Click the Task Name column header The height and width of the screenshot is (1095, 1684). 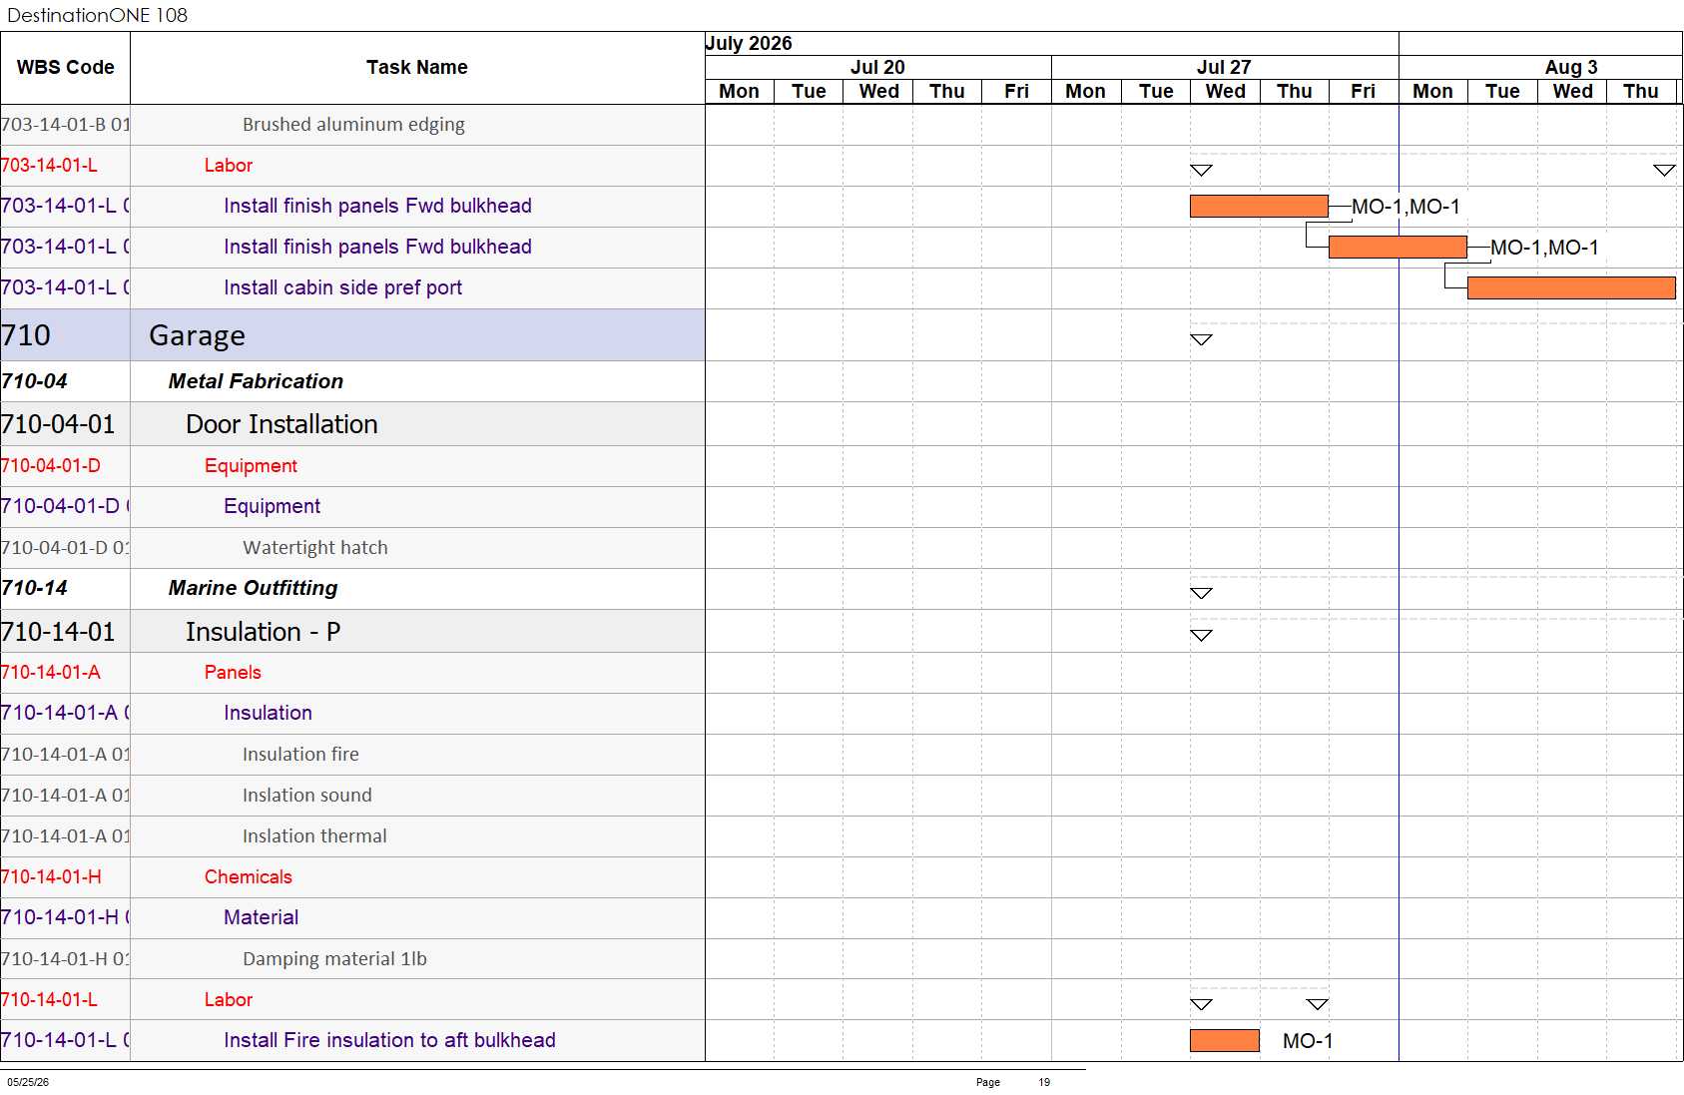coord(417,68)
